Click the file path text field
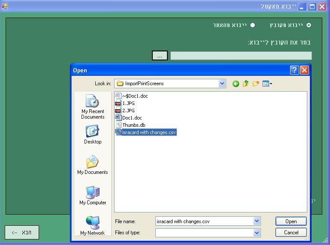330x245 pixels. tap(241, 56)
